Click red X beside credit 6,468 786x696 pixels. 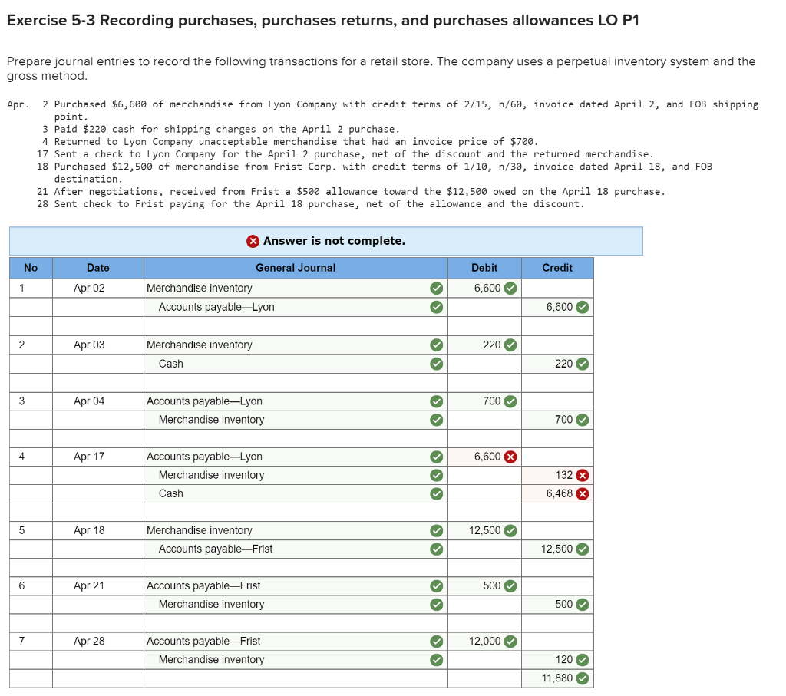click(582, 494)
